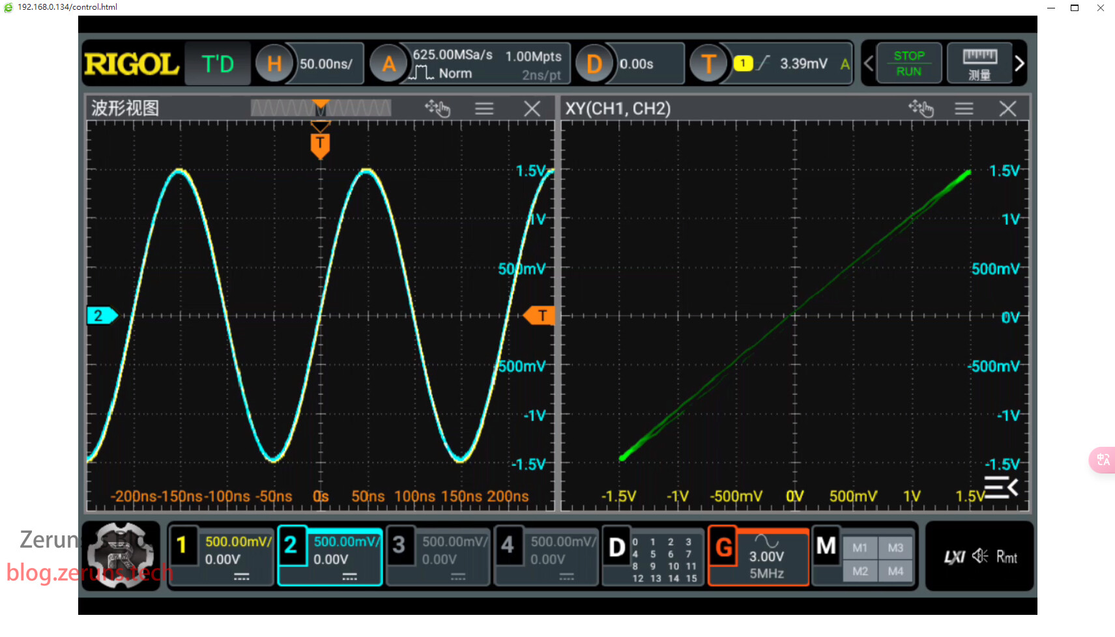The height and width of the screenshot is (637, 1115).
Task: Open the Delay D settings
Action: (594, 64)
